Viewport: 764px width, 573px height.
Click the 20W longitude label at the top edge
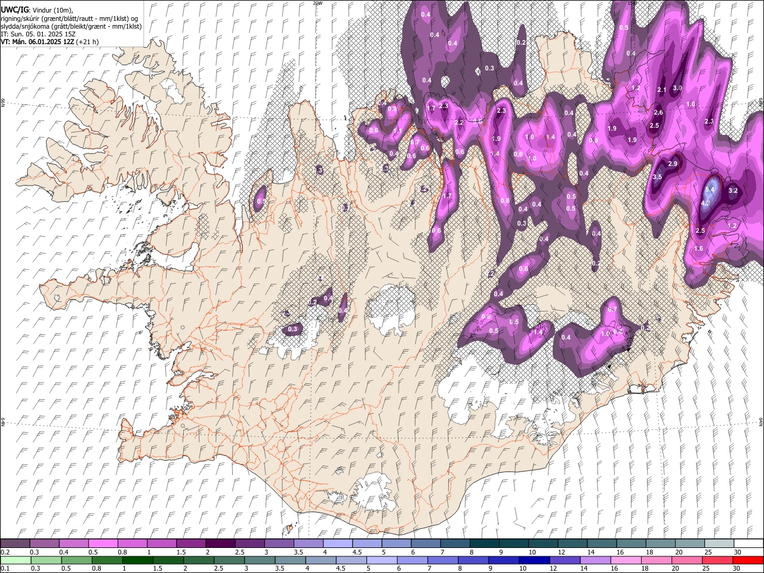pyautogui.click(x=318, y=3)
